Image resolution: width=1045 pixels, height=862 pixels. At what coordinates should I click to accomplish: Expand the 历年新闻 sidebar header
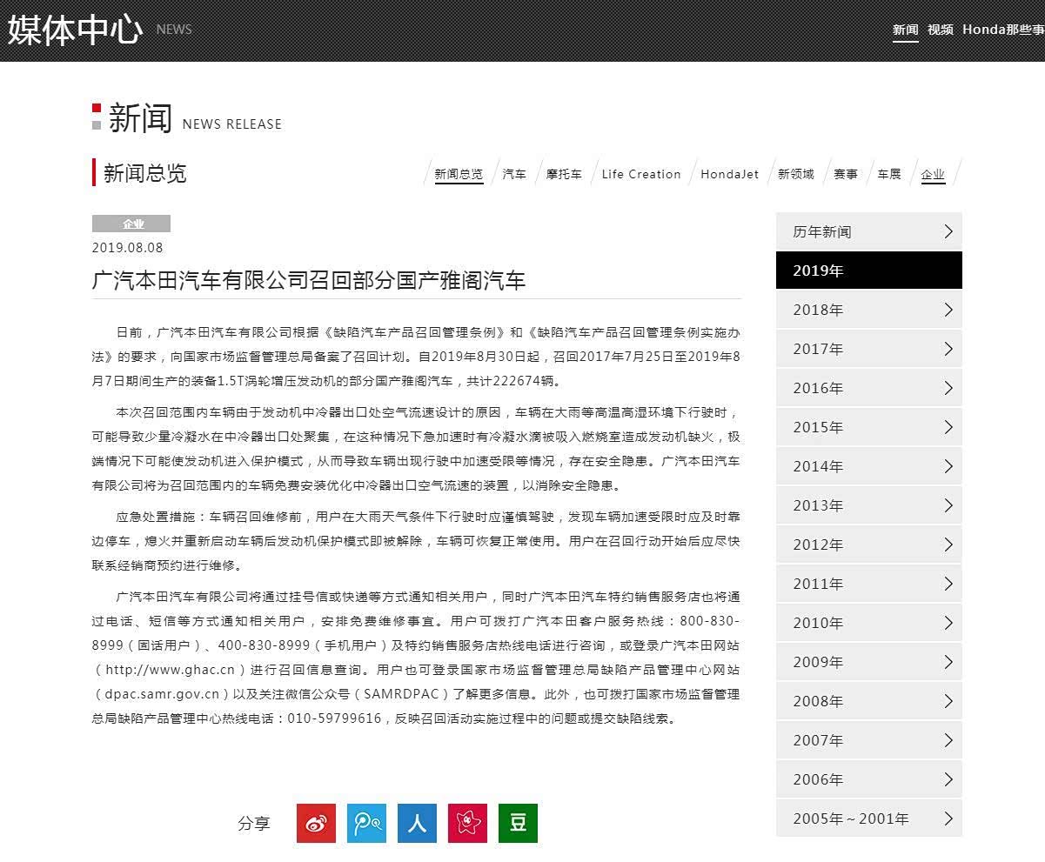click(868, 231)
